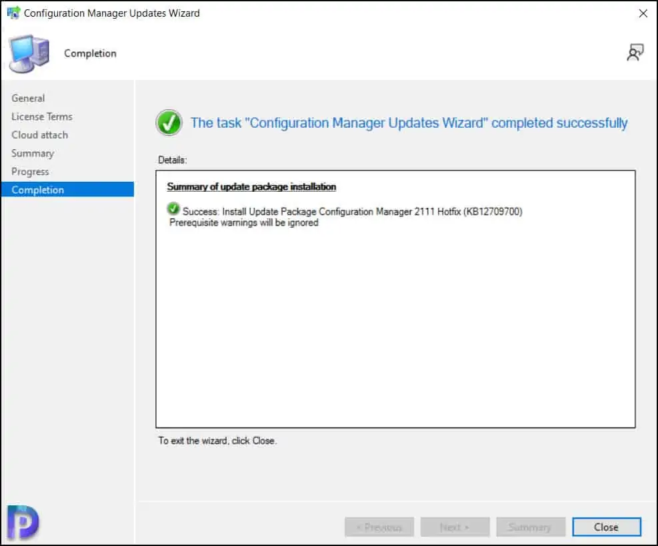The height and width of the screenshot is (546, 658).
Task: Click the greyed-out Previous button
Action: coord(379,527)
